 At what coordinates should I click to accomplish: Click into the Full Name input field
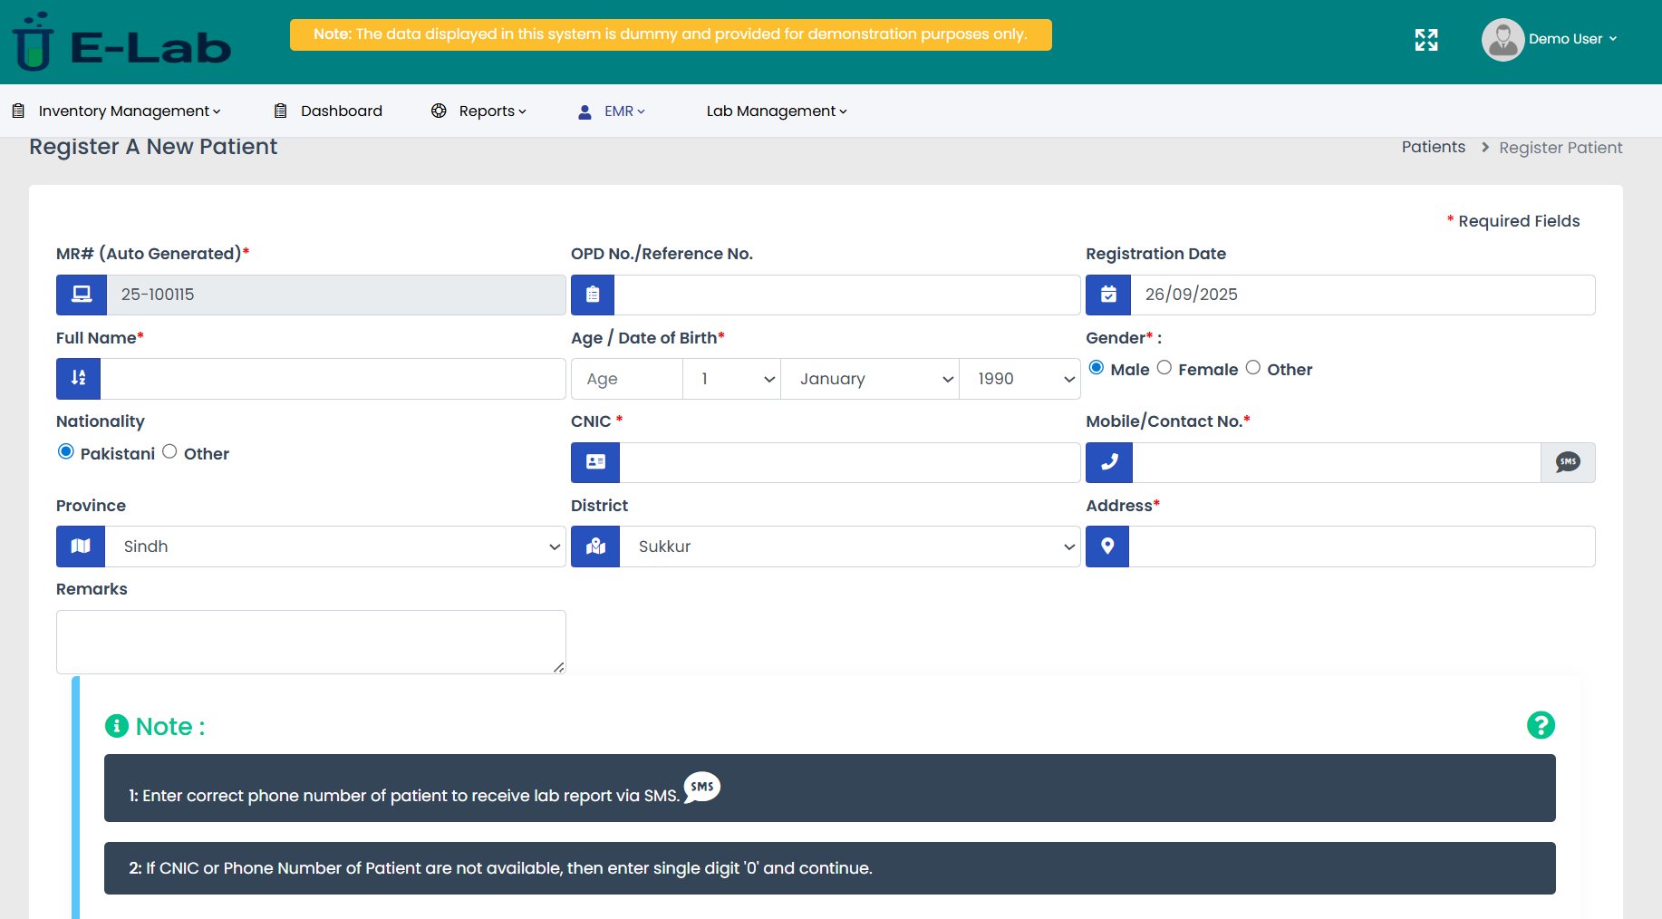[x=333, y=379]
